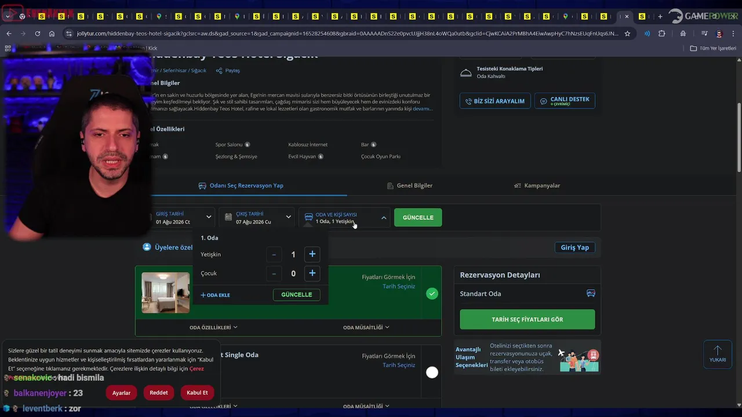Close the active jollytur browser tab
The width and height of the screenshot is (742, 417).
627,16
